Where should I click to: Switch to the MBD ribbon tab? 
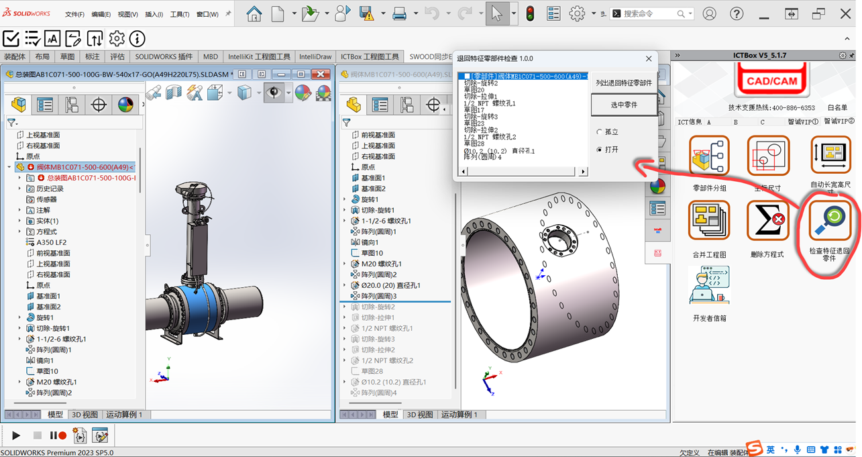tap(210, 57)
